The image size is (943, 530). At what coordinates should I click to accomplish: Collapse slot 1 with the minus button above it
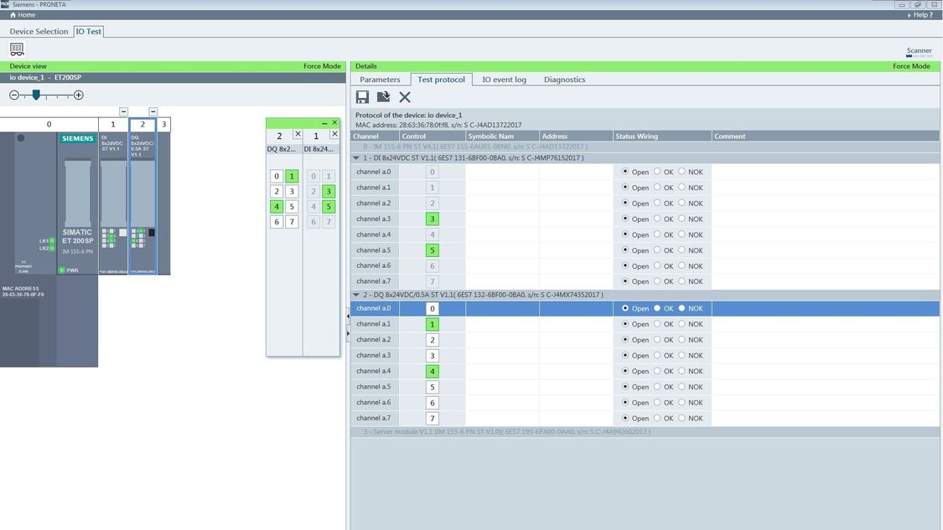pyautogui.click(x=123, y=111)
